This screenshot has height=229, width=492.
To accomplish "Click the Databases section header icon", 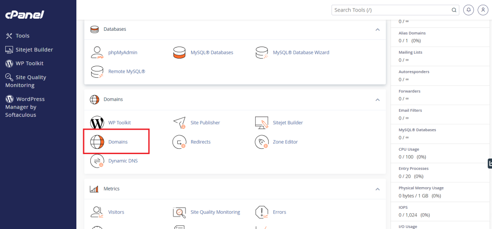I will pos(94,29).
